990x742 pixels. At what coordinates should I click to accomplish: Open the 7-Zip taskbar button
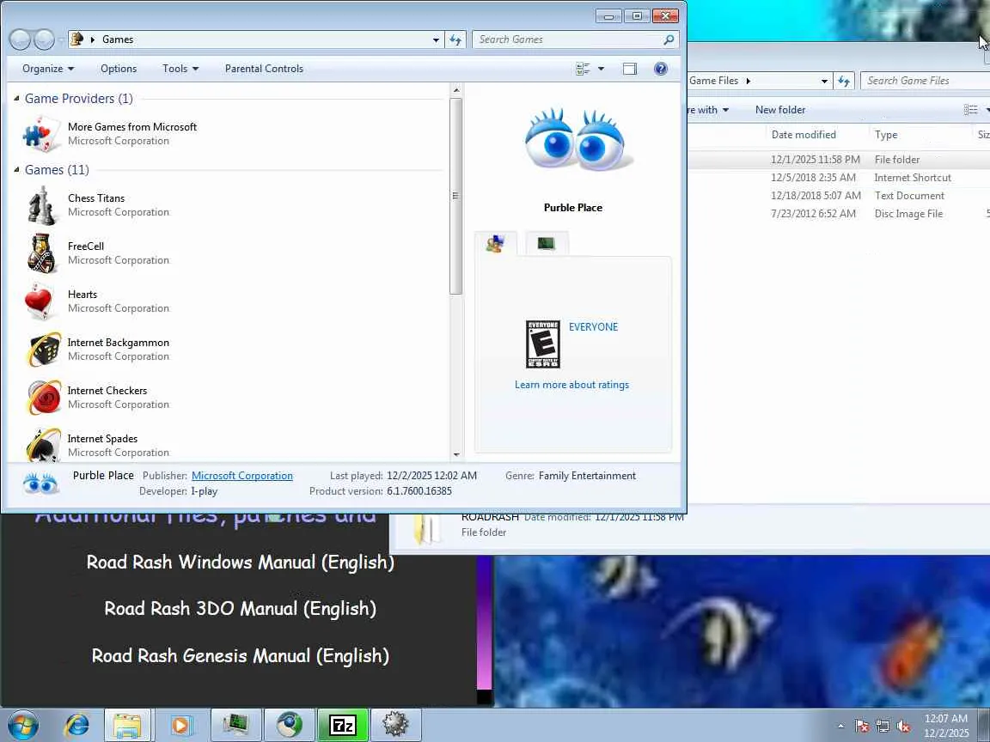[x=343, y=726]
